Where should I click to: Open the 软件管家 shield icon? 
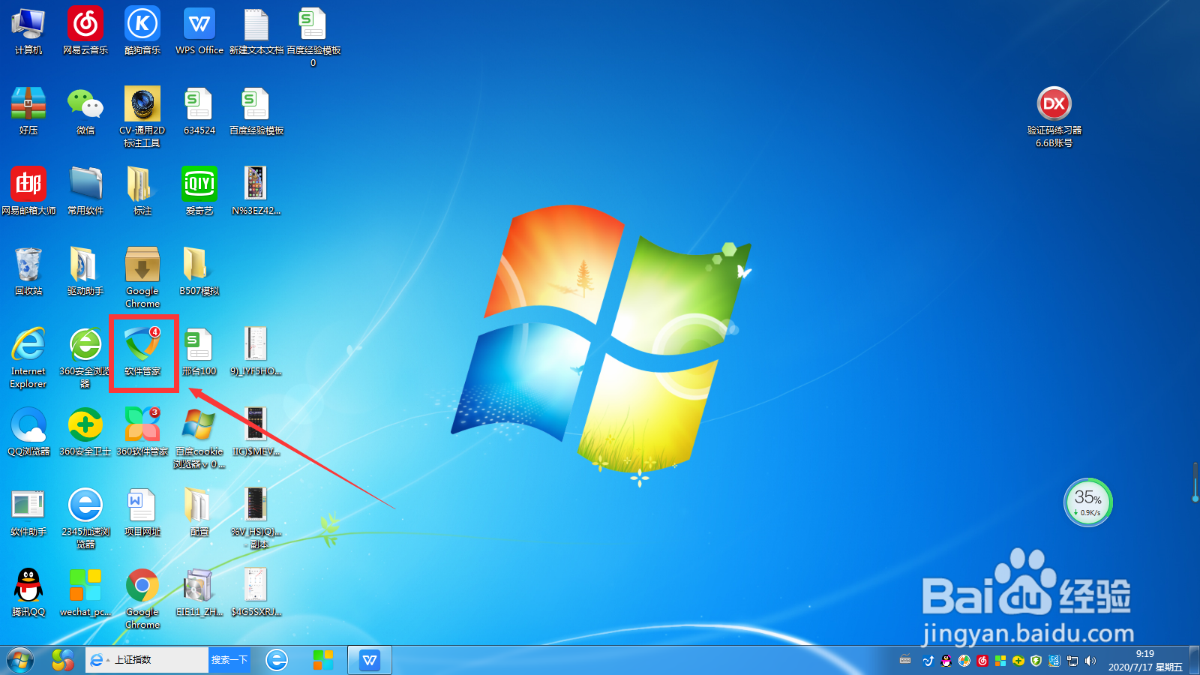(142, 352)
